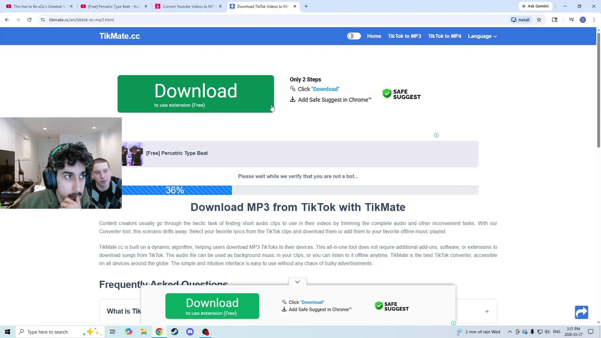Open the Chrome profile avatar
This screenshot has width=601, height=338.
click(x=583, y=20)
